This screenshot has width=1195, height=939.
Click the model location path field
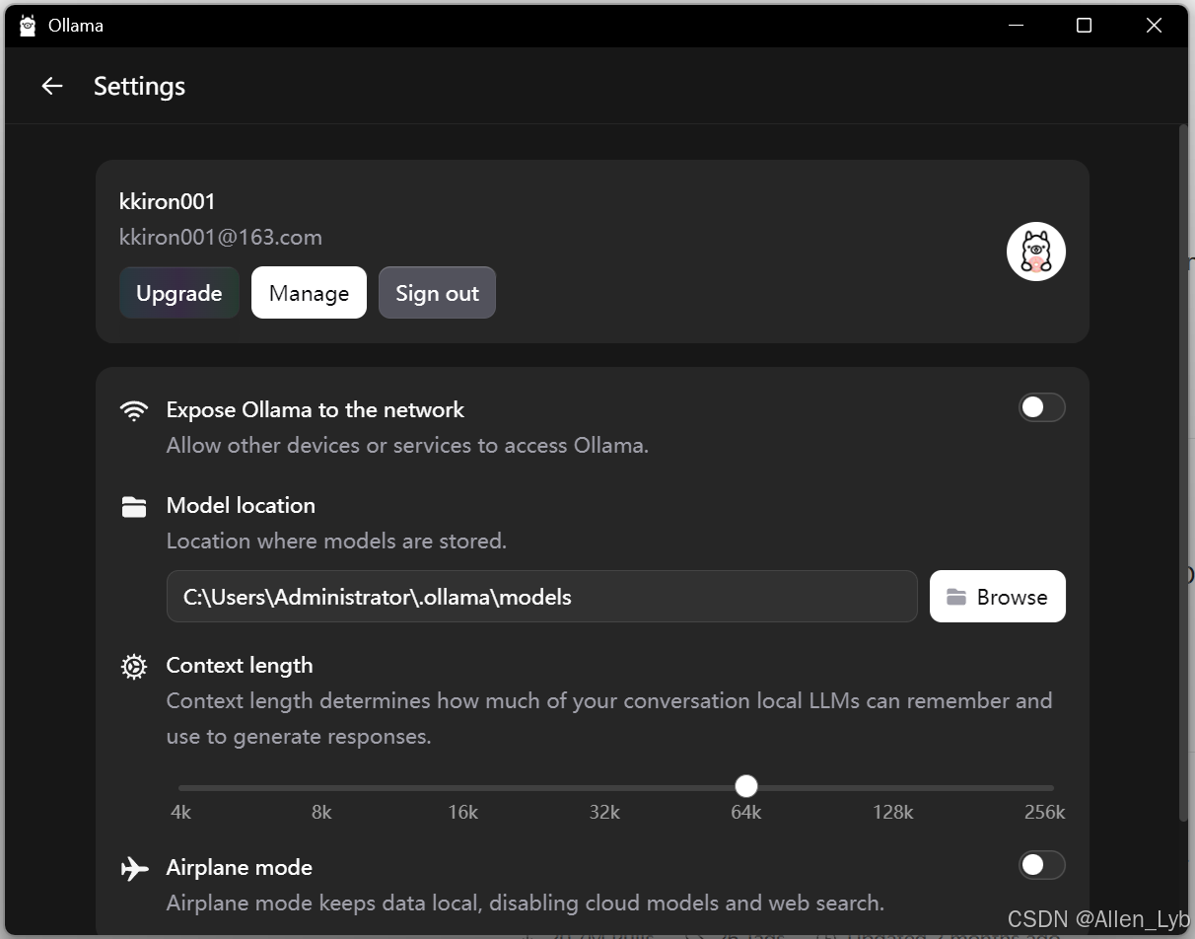[x=542, y=597]
